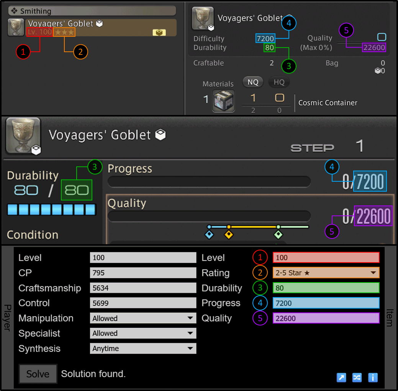Click the blue info icon
Screen dimensions: 398x391
[x=373, y=378]
